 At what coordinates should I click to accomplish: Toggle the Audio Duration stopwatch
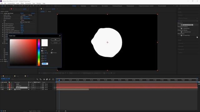[4, 31]
